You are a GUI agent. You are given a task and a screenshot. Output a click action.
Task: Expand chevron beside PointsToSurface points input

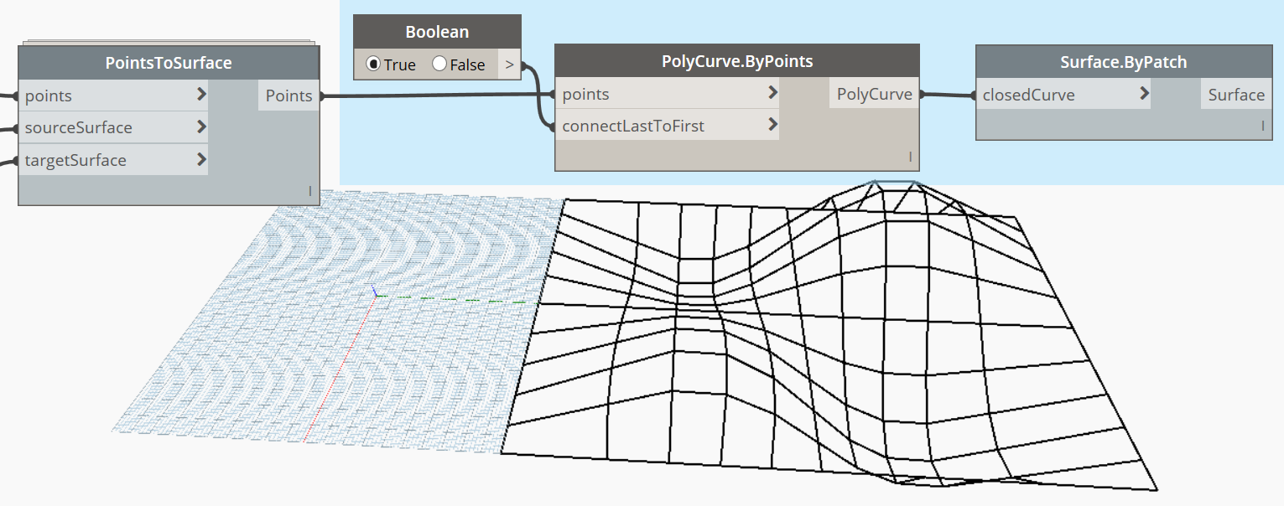(x=201, y=95)
